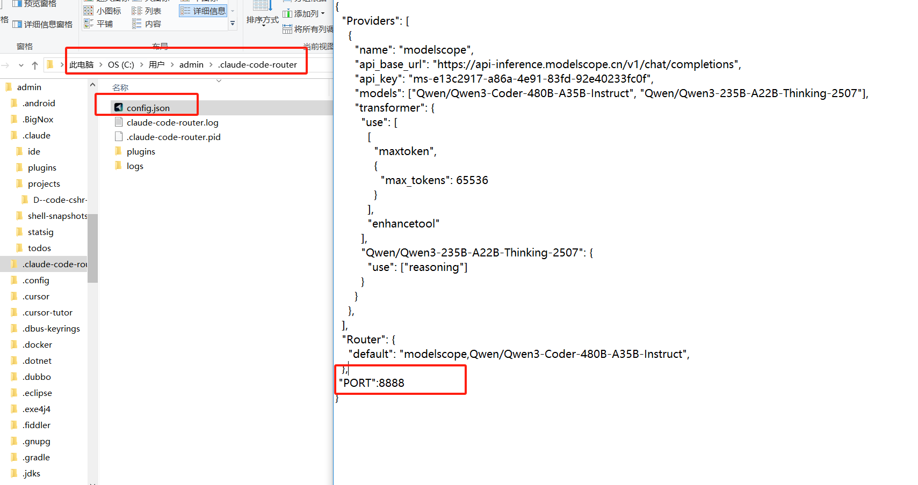Select shell-snapshots folder in tree

57,216
